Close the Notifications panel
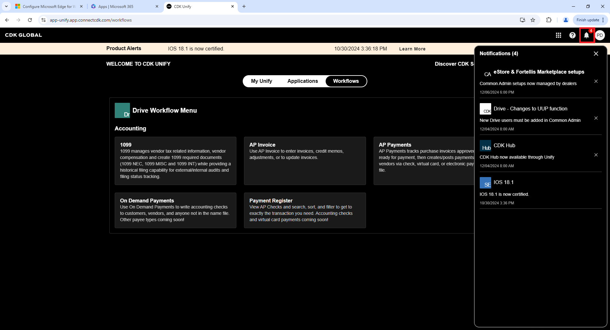The width and height of the screenshot is (610, 330). coord(596,54)
